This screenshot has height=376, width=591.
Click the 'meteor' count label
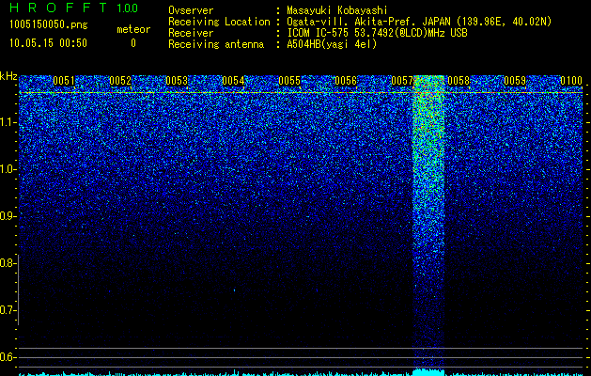(x=133, y=29)
